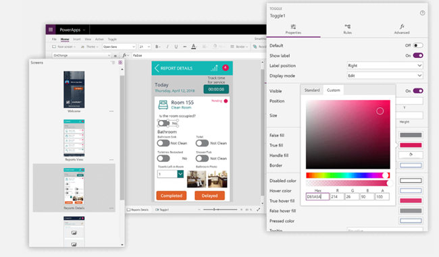Viewport: 439px width, 257px height.
Task: Click the zoom out minus icon
Action: 199,210
